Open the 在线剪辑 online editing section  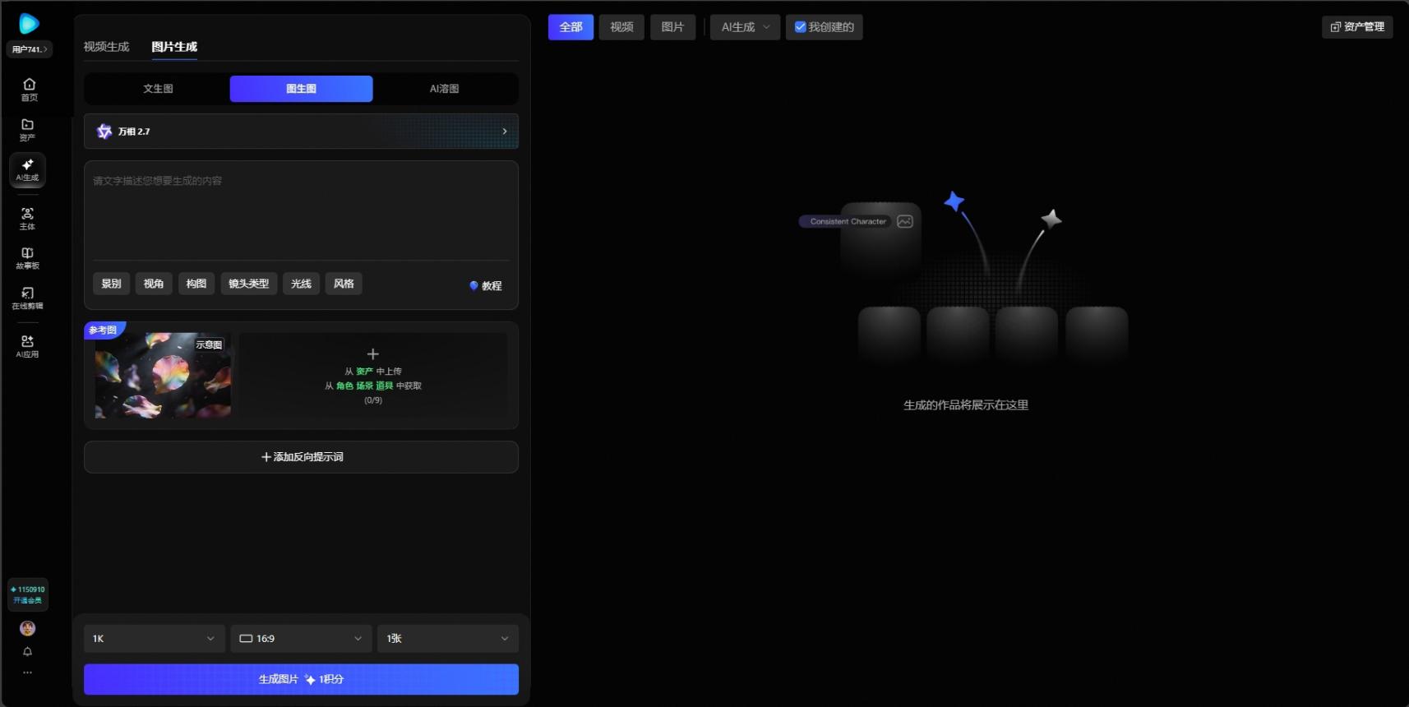point(27,298)
